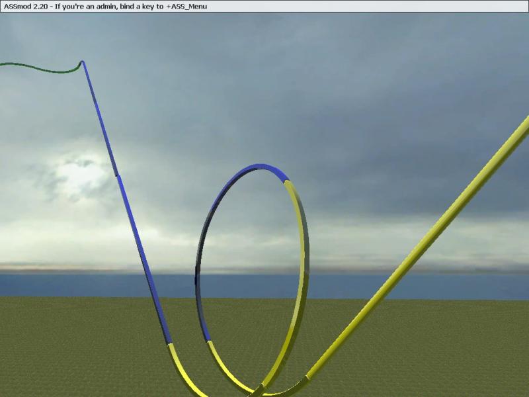Click the ASSmod 2.20 notice bar text
The image size is (529, 397).
coord(106,6)
